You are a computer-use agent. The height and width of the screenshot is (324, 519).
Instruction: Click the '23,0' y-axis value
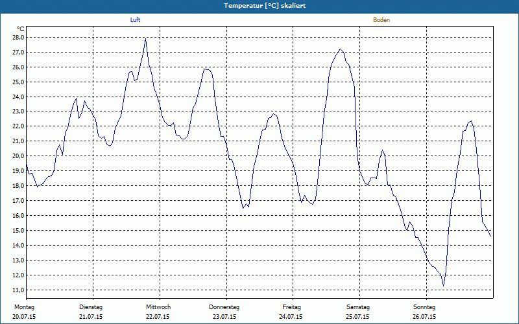click(18, 111)
